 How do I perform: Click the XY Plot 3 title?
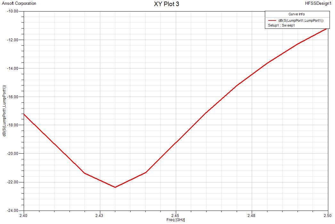pos(167,4)
